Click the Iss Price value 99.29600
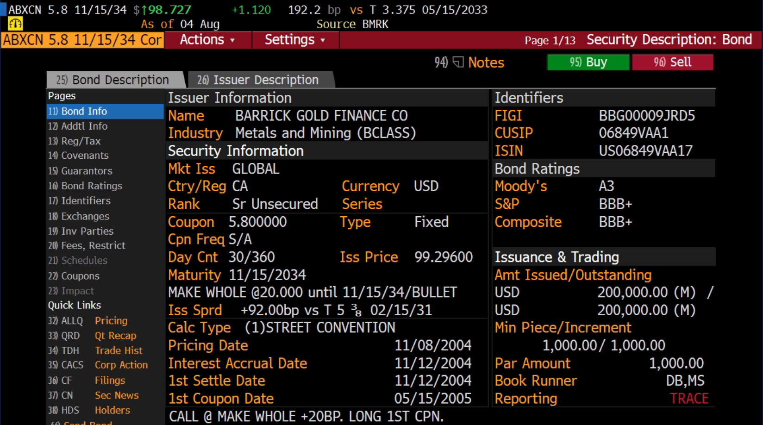 (x=444, y=257)
